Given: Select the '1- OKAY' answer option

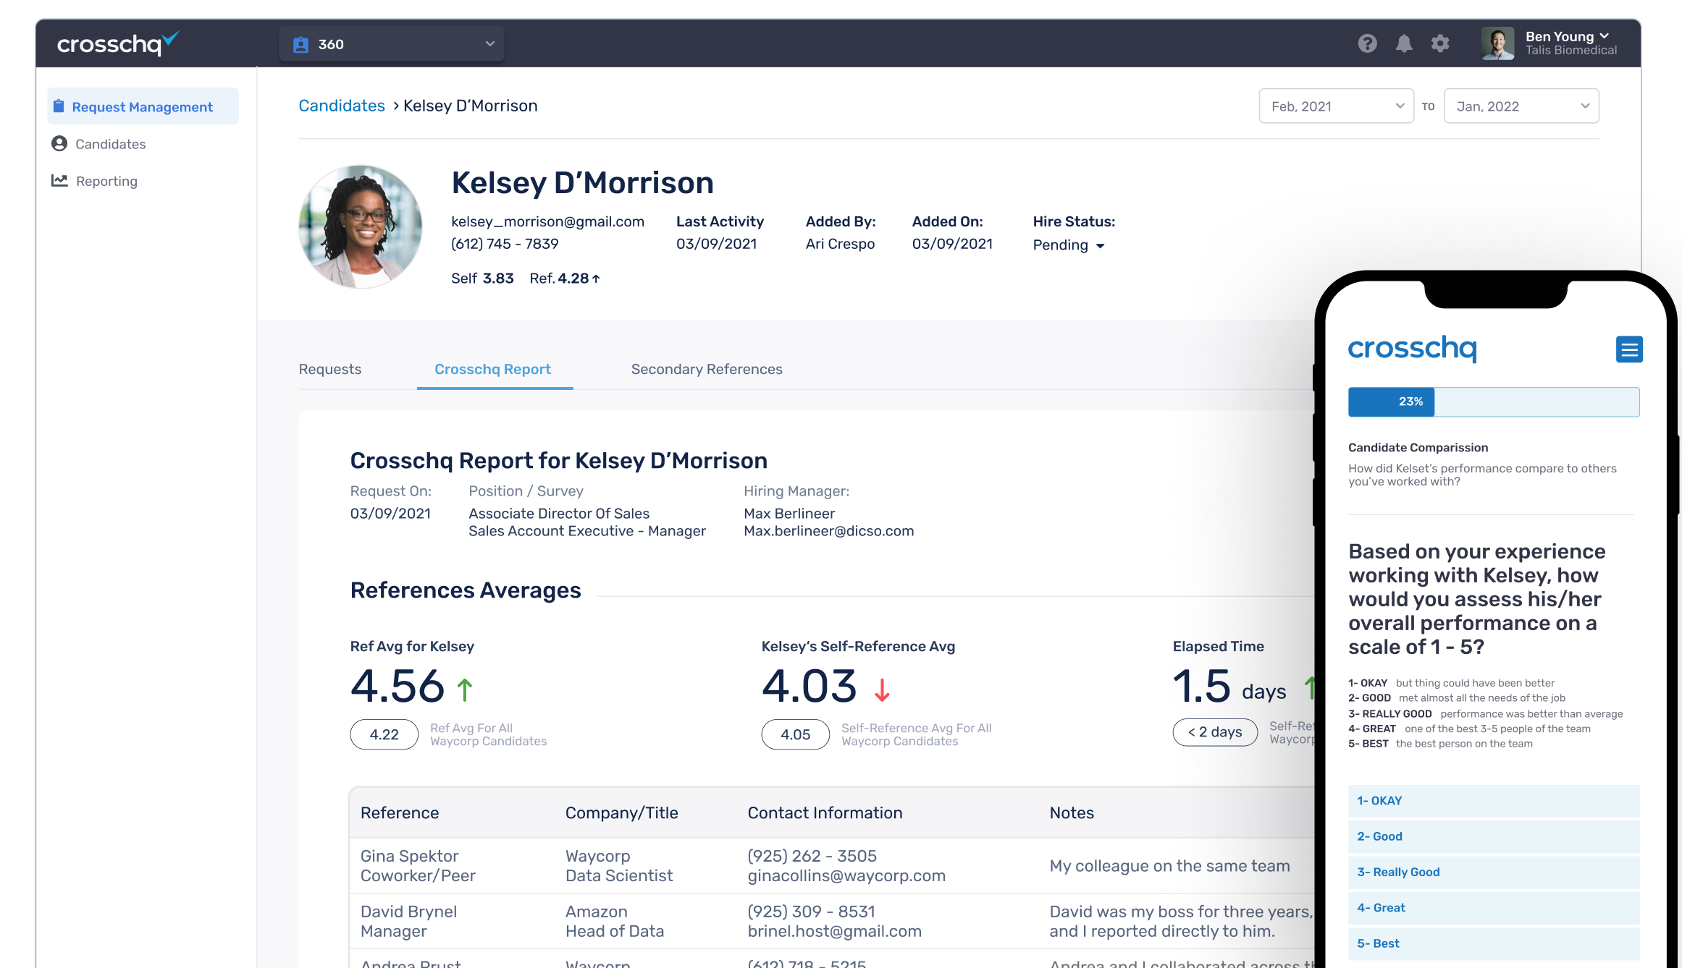Looking at the screenshot, I should (x=1493, y=801).
